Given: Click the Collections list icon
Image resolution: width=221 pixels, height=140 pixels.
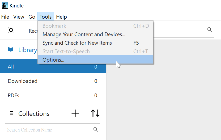Looking at the screenshot, I should point(11,113).
